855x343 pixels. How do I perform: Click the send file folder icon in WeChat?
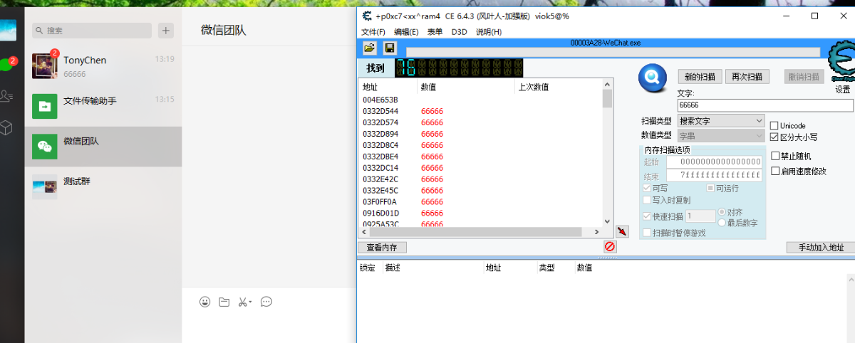click(224, 302)
